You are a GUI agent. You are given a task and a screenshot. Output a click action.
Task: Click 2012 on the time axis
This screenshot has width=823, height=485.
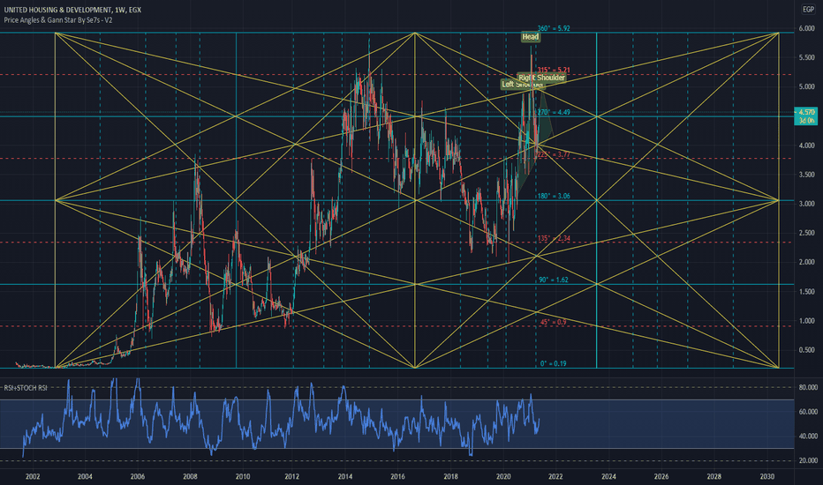point(292,476)
